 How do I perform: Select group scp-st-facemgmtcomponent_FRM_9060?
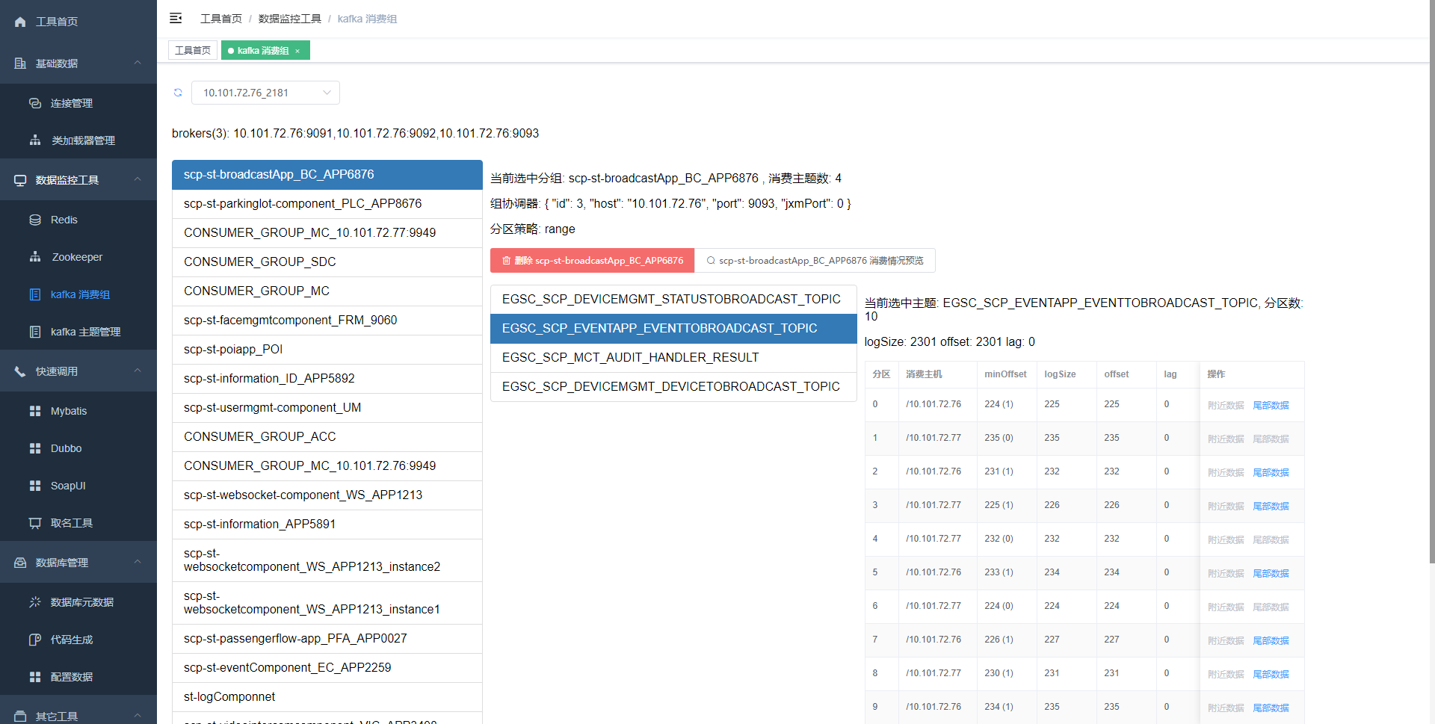(327, 320)
